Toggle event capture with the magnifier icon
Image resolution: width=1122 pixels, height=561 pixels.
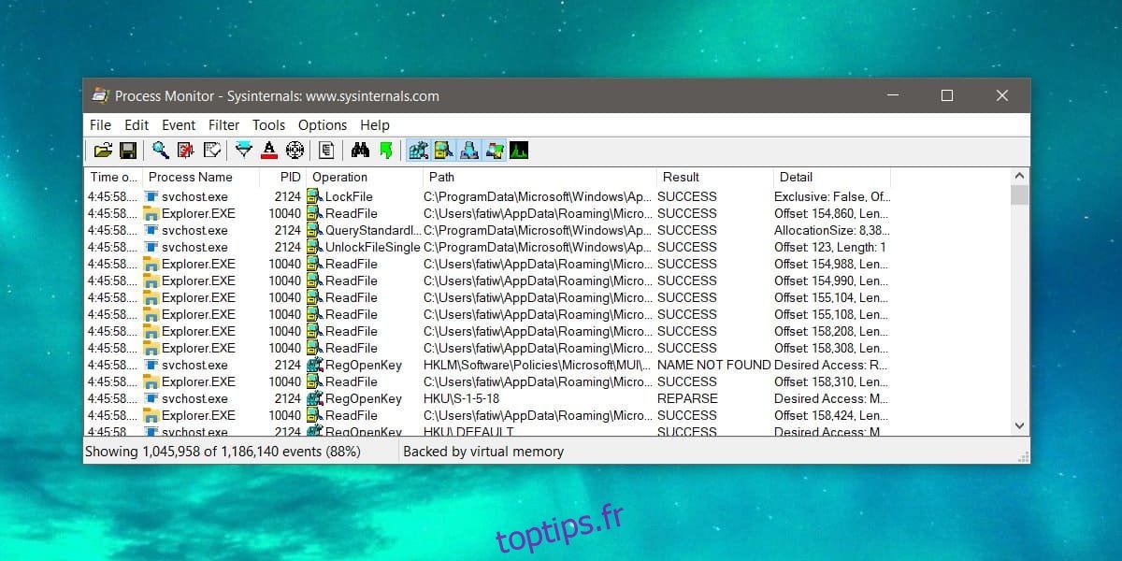[161, 151]
